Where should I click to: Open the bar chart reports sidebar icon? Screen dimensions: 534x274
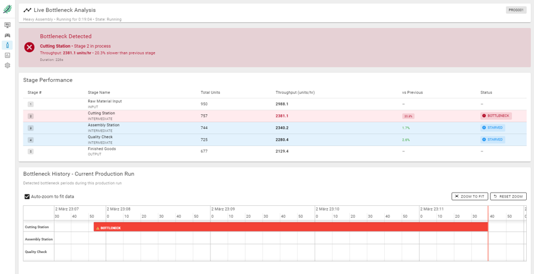click(x=7, y=56)
